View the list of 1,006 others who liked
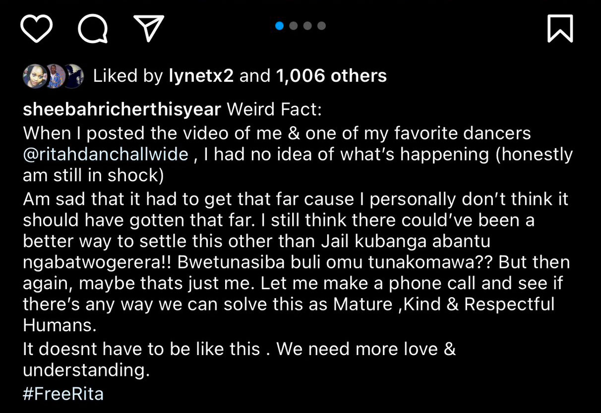The height and width of the screenshot is (413, 601). tap(331, 76)
